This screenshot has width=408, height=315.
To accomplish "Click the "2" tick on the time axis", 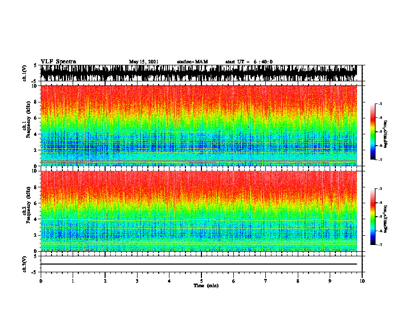I will (x=105, y=281).
